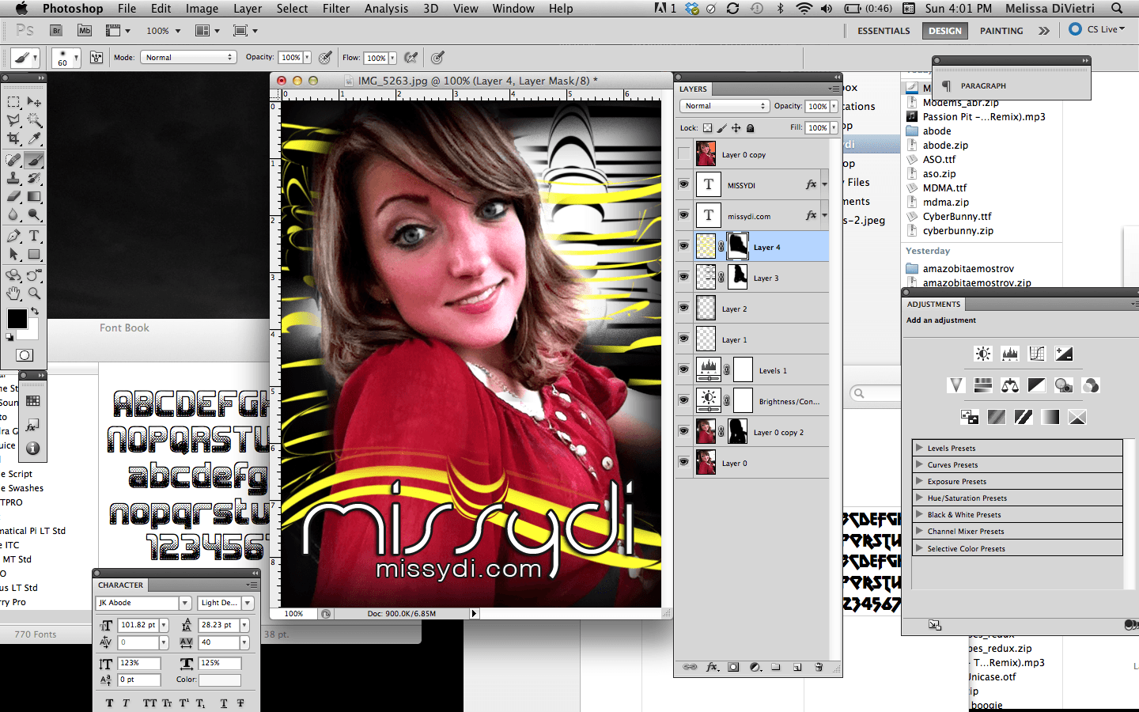Click the font size field in Character panel
This screenshot has height=712, width=1139.
[x=138, y=625]
